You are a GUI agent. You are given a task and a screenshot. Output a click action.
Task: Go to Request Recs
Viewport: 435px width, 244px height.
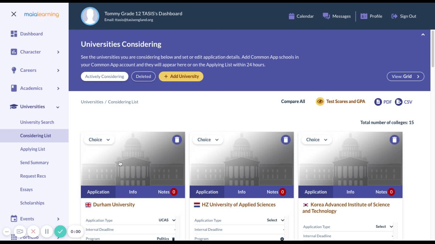(33, 176)
